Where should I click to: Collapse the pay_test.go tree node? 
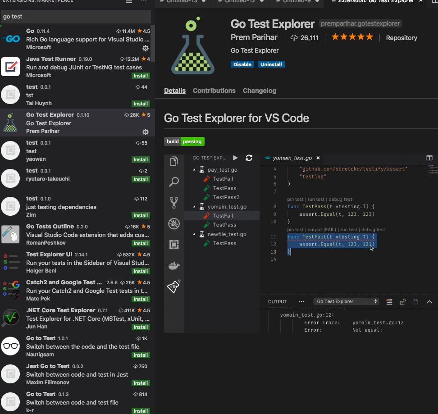(195, 170)
